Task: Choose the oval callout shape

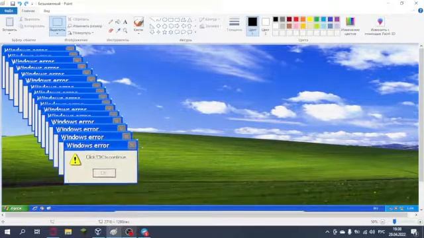Action: 184,32
